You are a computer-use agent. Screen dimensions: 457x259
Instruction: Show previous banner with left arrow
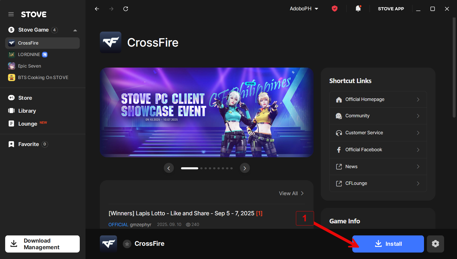[169, 168]
